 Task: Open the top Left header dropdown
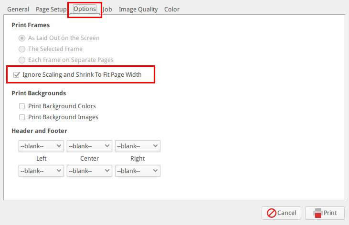[41, 146]
